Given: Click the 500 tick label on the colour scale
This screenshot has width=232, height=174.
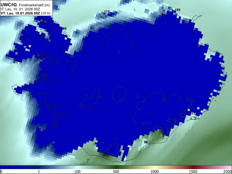Looking at the screenshot, I should pyautogui.click(x=116, y=172).
